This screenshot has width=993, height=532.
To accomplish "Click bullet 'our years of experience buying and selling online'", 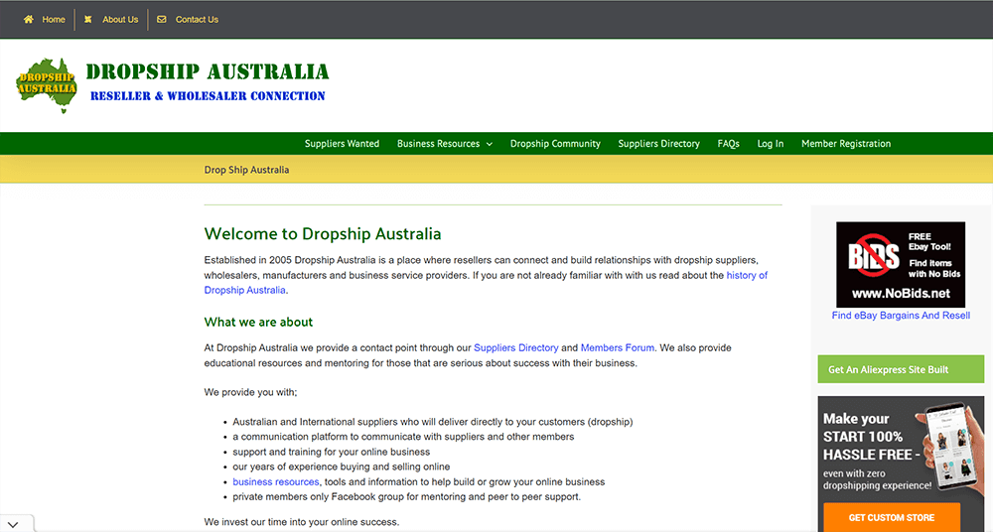I will tap(342, 466).
